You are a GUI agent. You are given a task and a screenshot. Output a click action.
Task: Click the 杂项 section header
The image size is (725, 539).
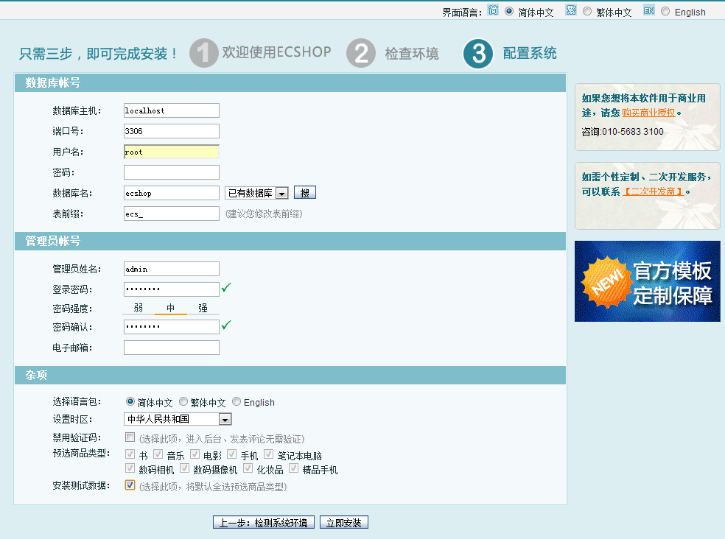[x=290, y=375]
